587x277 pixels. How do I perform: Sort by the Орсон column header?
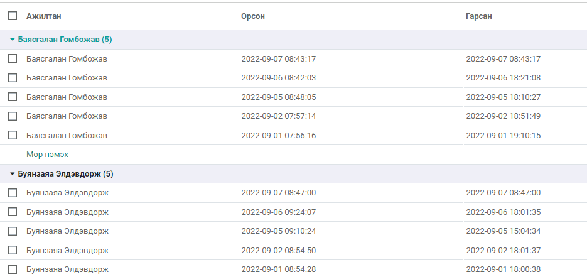pos(253,16)
